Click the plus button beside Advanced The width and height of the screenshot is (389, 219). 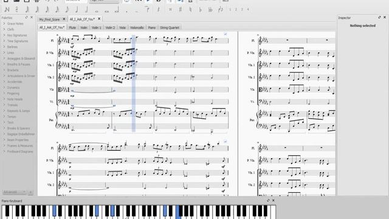(x=30, y=192)
